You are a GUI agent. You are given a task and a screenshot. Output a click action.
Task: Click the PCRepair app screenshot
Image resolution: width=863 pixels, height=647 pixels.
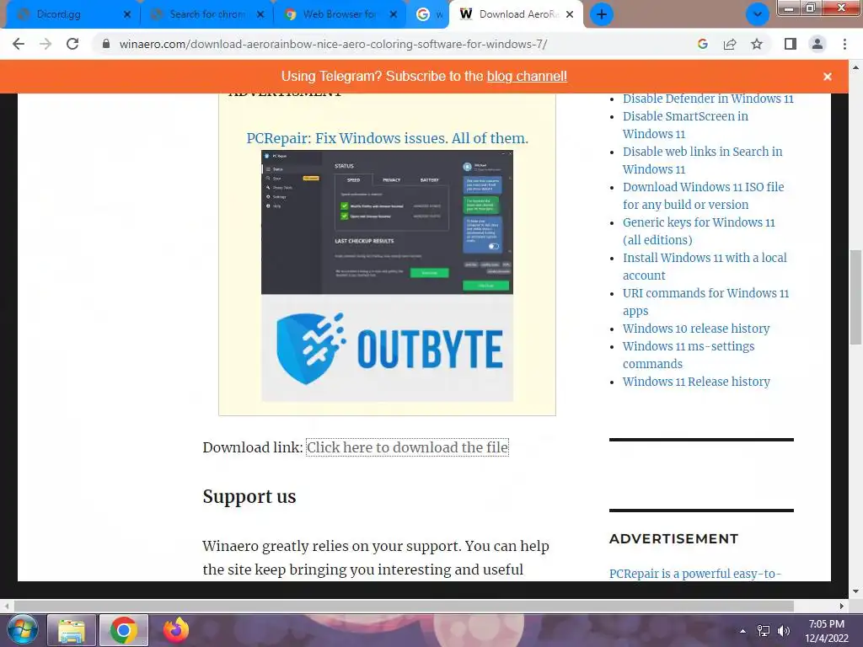(x=387, y=222)
